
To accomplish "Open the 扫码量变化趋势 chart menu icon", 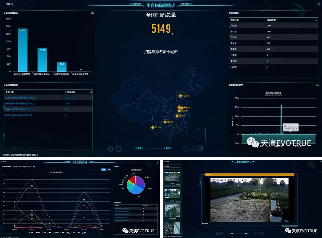I will pyautogui.click(x=318, y=85).
